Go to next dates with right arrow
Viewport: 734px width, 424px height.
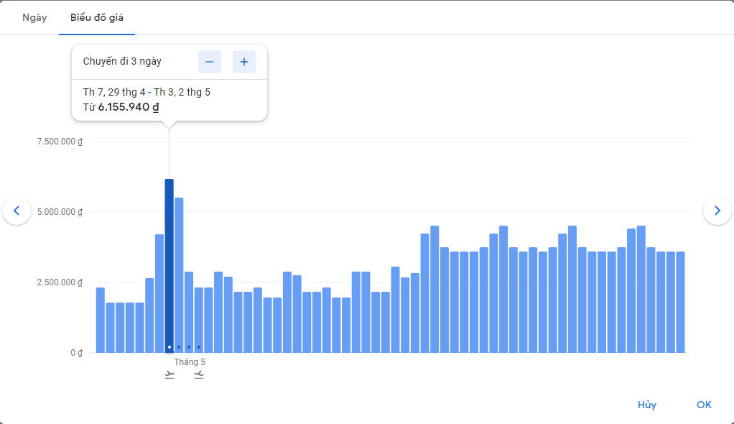pyautogui.click(x=717, y=211)
